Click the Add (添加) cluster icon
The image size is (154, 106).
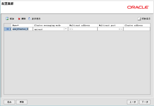7,18
